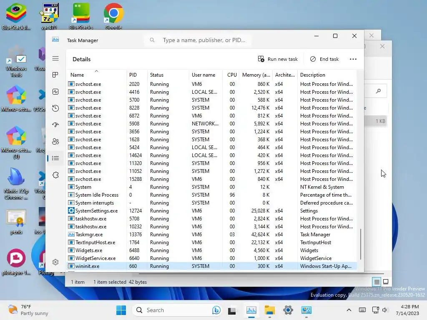Select System Idle Process row
Image resolution: width=427 pixels, height=320 pixels.
coord(211,195)
